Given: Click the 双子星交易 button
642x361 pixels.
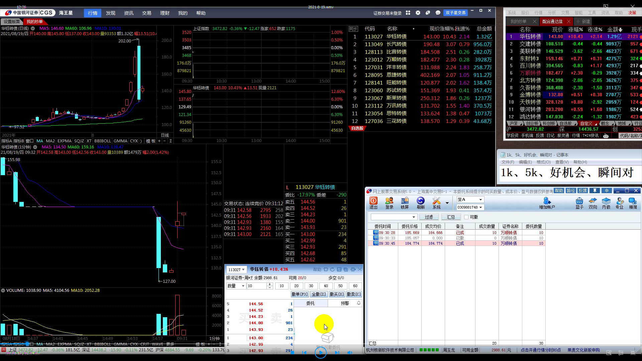Looking at the screenshot, I should [455, 13].
